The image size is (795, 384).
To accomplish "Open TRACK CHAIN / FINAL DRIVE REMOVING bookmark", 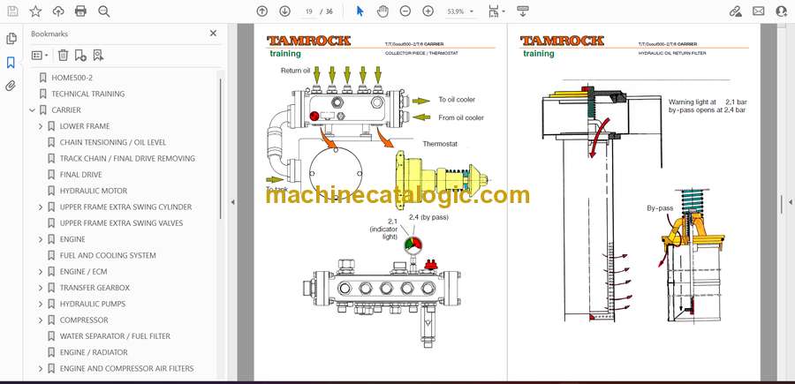I will [x=127, y=159].
